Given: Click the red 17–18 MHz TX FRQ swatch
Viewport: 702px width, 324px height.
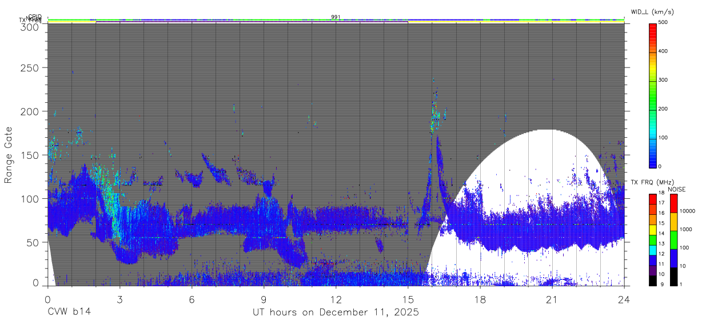Looking at the screenshot, I should (653, 198).
